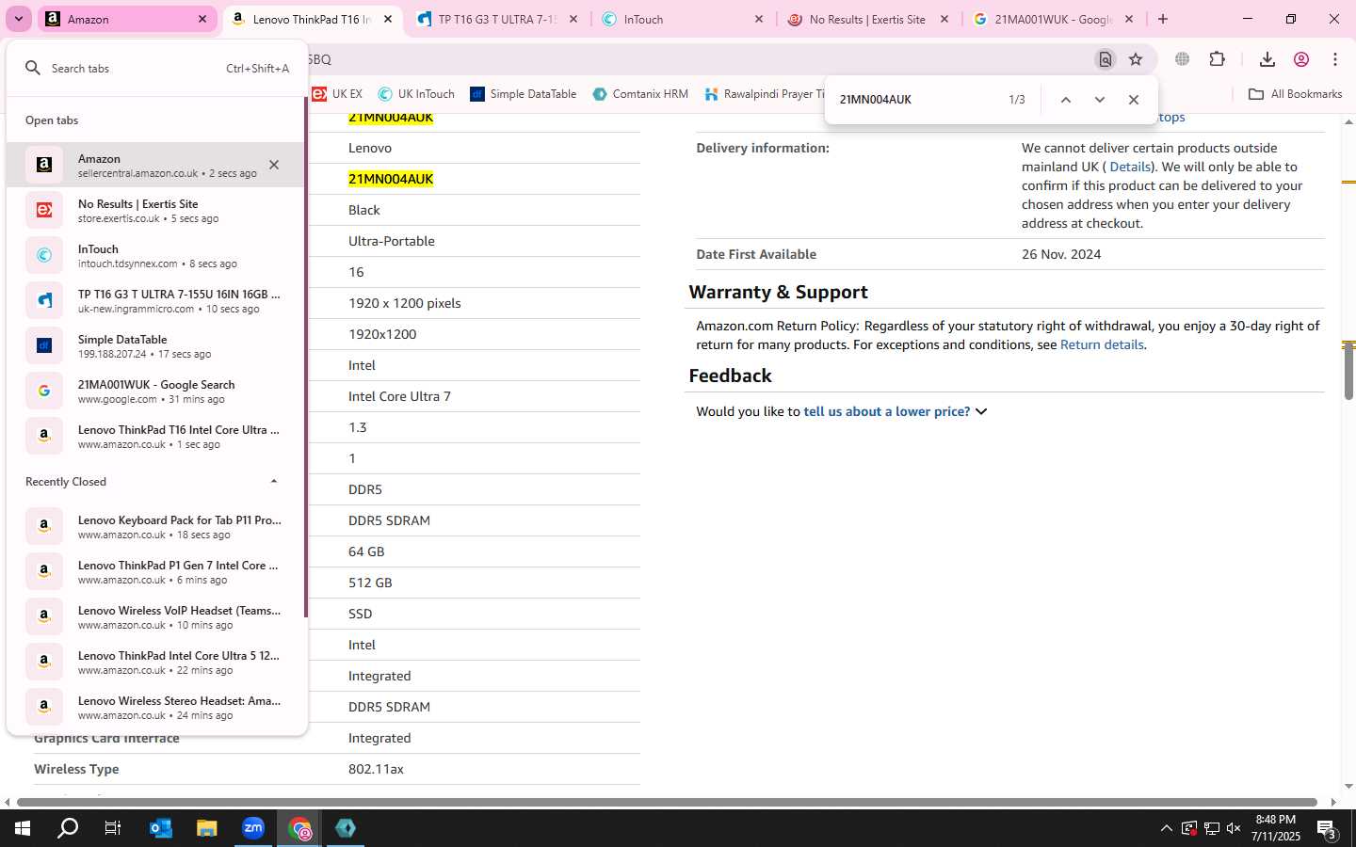Open Simple DataTable bookmark
1356x847 pixels.
[x=524, y=94]
